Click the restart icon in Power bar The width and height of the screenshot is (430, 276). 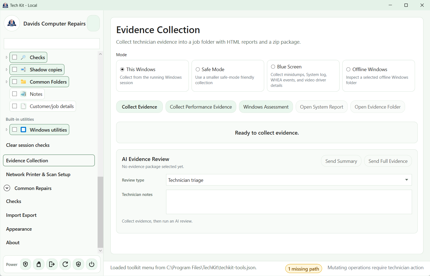tap(65, 264)
